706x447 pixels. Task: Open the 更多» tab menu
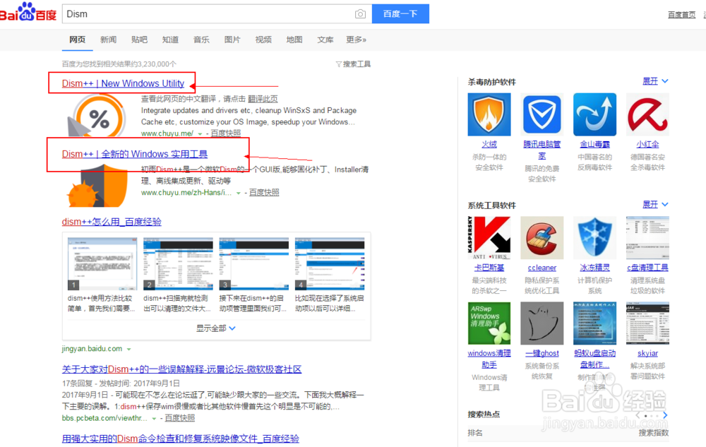pos(356,40)
